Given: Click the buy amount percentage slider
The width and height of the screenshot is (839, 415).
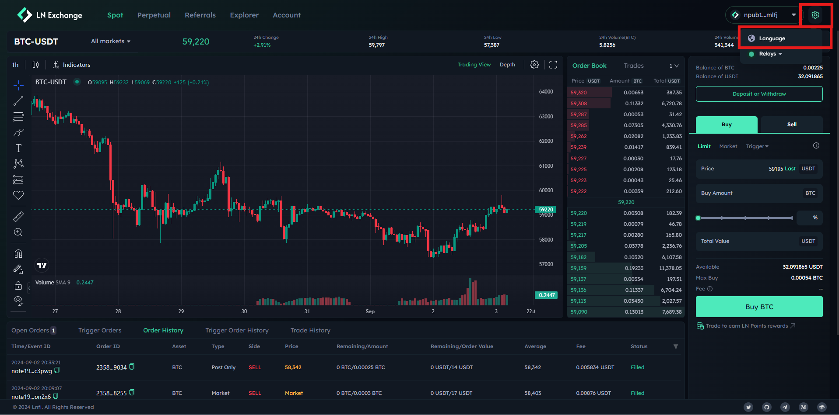Looking at the screenshot, I should (745, 218).
